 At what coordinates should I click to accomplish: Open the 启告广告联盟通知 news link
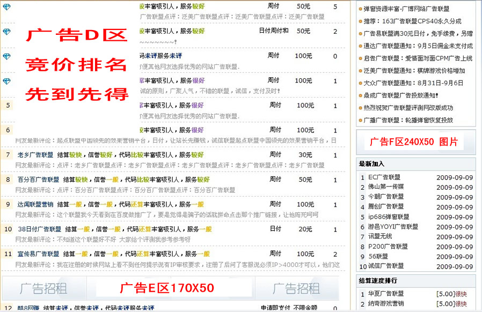click(x=418, y=58)
